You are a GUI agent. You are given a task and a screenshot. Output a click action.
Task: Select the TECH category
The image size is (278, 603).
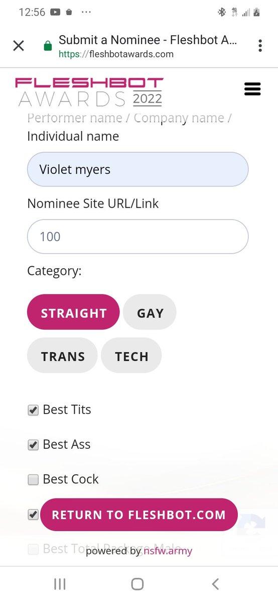tap(131, 355)
